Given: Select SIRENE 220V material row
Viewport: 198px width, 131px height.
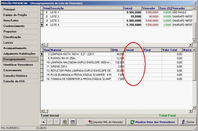Looking at the screenshot, I should click(116, 67).
